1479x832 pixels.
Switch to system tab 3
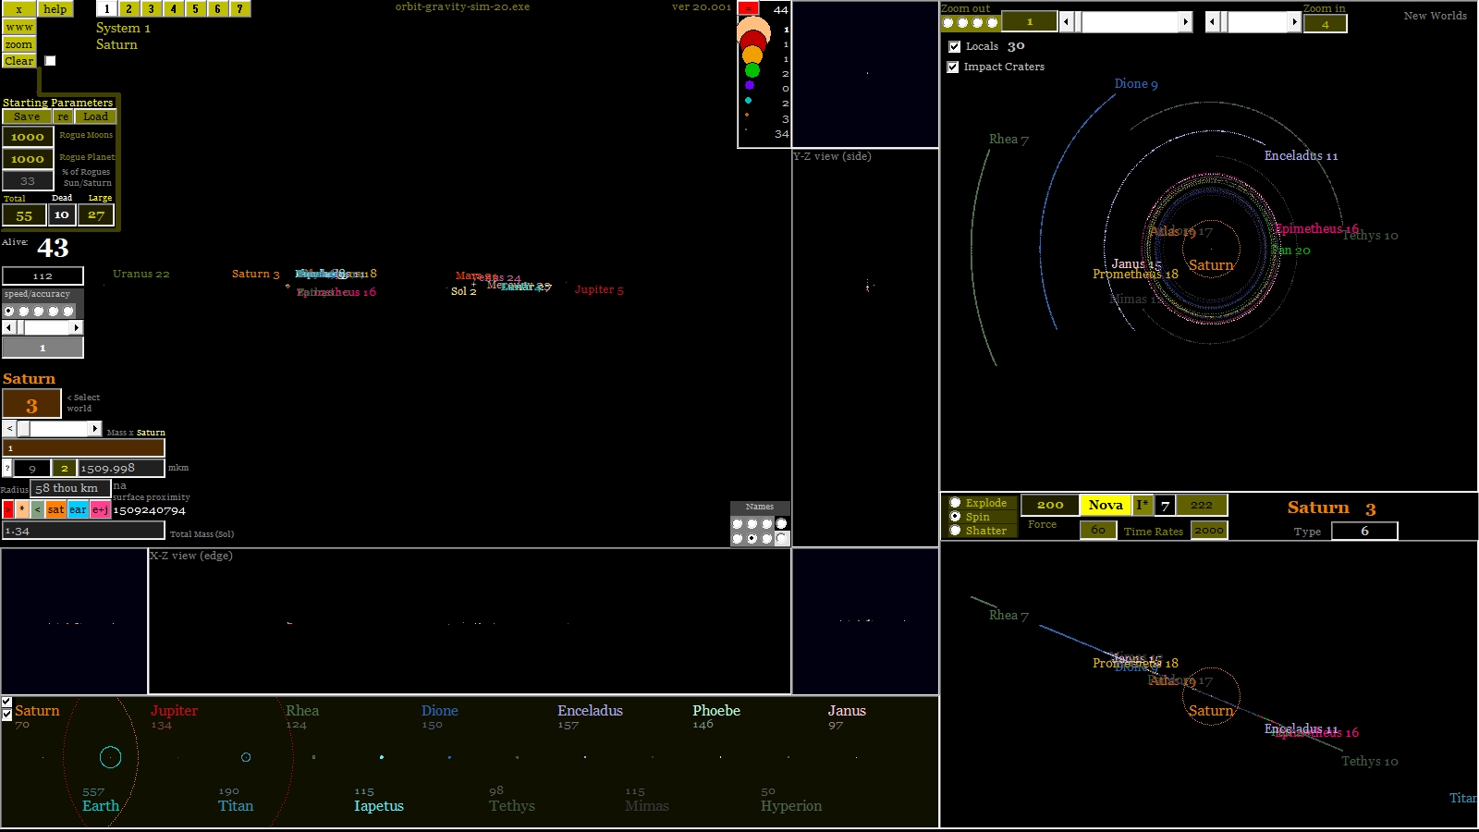click(151, 8)
